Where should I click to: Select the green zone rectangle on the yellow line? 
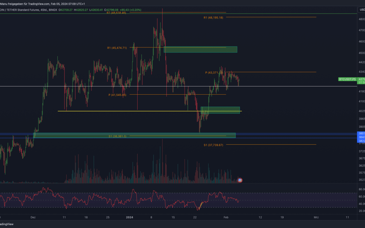[x=220, y=110]
